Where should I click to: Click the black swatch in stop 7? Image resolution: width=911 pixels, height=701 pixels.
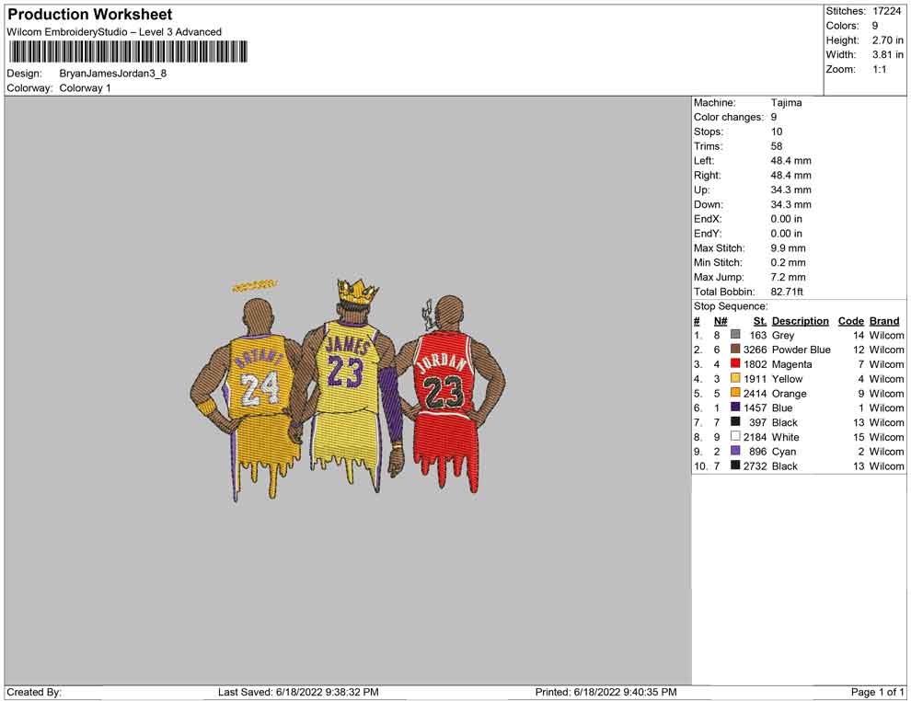(735, 421)
